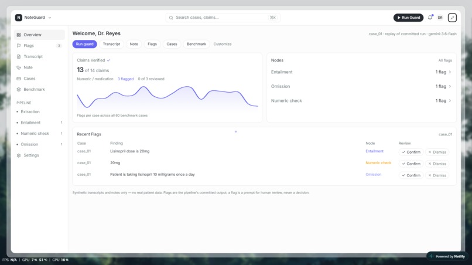The height and width of the screenshot is (265, 472).
Task: Dismiss the Lisinopril dose is 20mg flag
Action: [x=437, y=152]
